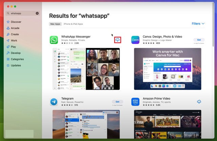Click the WhatsApp star rating 2.8K

(x=70, y=43)
